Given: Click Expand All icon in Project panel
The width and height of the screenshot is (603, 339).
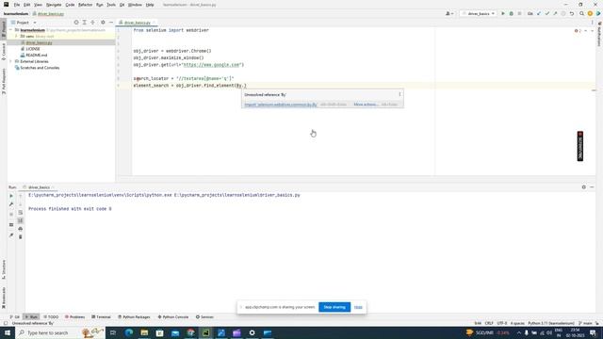Looking at the screenshot, I should click(84, 23).
